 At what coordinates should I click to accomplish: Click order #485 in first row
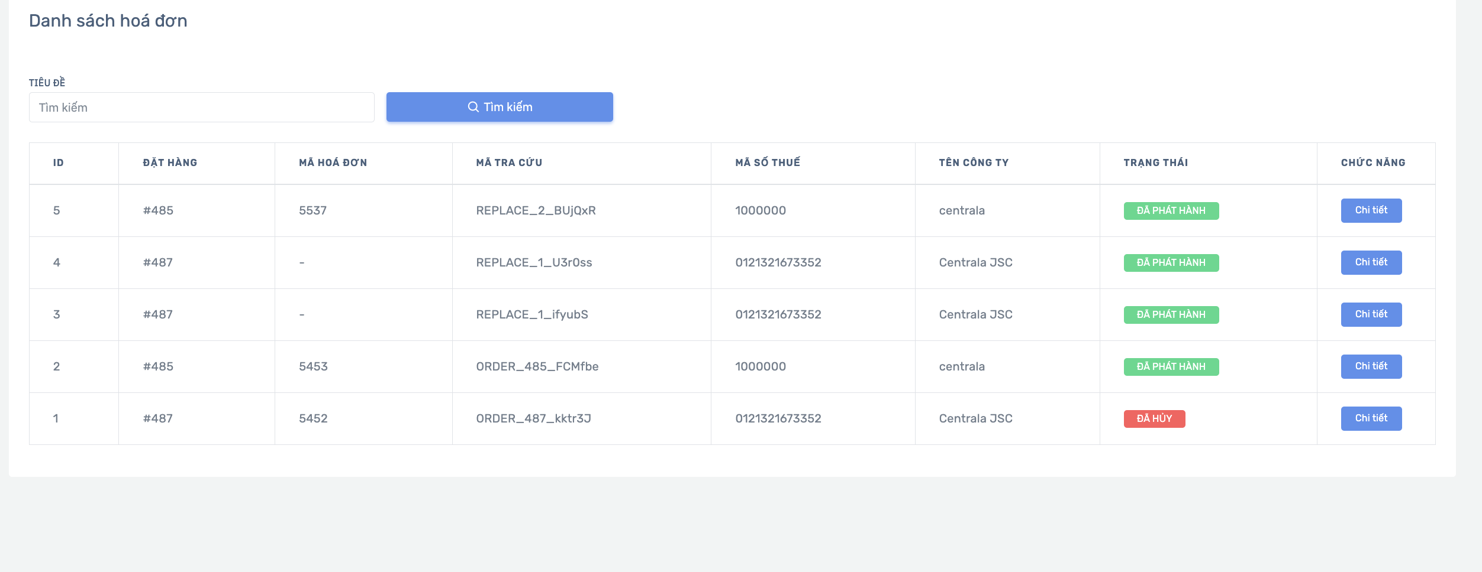coord(158,210)
